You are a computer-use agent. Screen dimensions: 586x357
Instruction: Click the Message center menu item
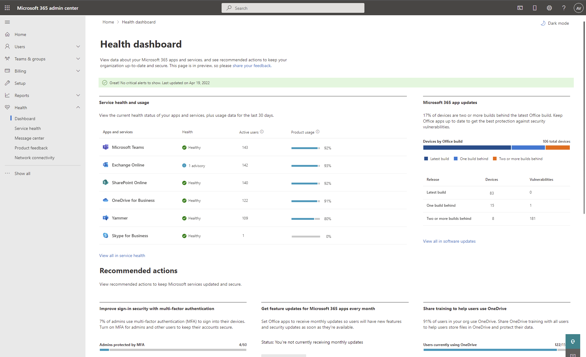(x=29, y=138)
